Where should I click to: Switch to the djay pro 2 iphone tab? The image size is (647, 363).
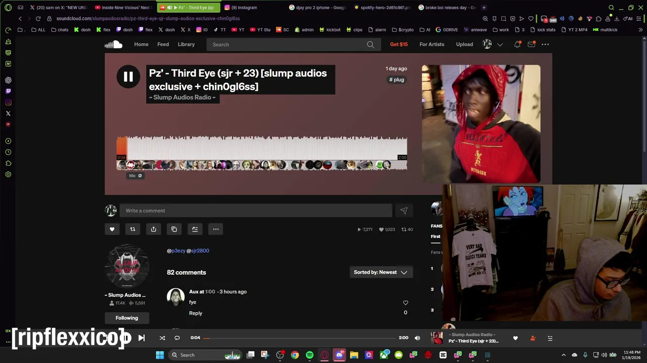click(318, 8)
